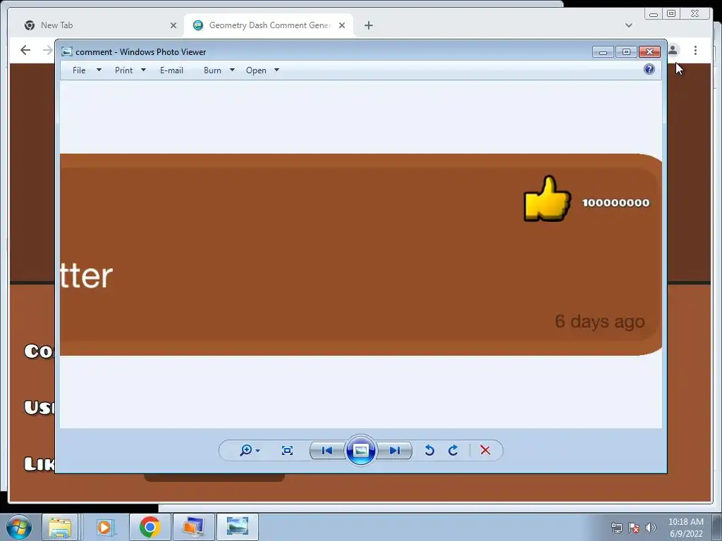
Task: Go to previous image in Photo Viewer
Action: [327, 450]
